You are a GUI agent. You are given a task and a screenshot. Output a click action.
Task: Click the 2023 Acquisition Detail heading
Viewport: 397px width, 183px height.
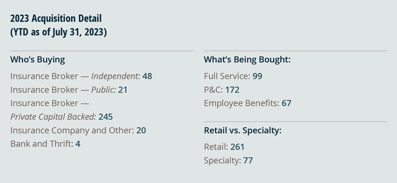56,19
